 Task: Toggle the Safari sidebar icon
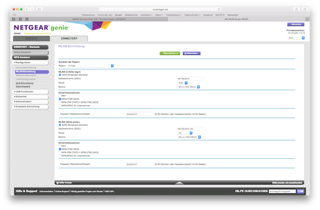click(39, 10)
